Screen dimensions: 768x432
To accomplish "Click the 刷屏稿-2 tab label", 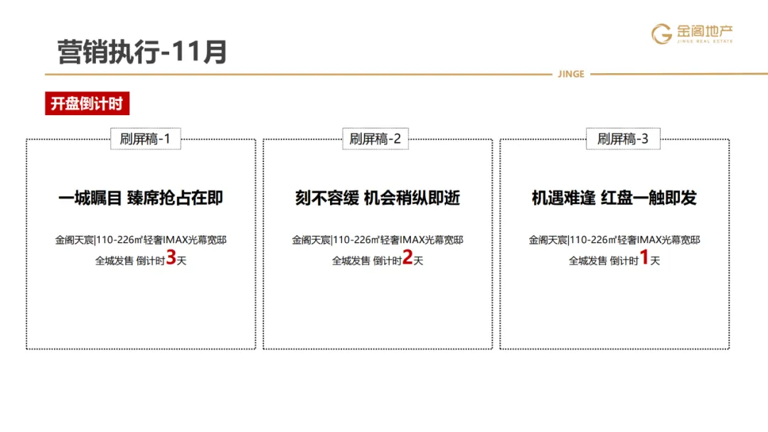I will pos(375,139).
